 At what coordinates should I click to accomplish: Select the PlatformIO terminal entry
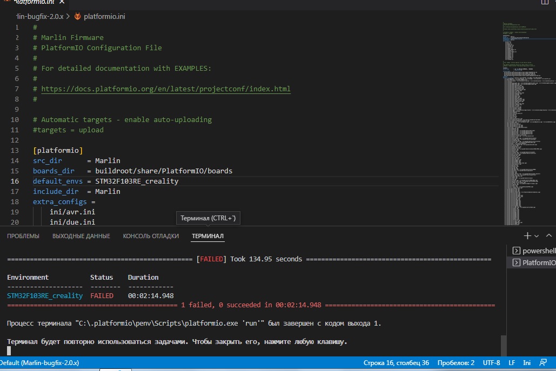coord(534,263)
